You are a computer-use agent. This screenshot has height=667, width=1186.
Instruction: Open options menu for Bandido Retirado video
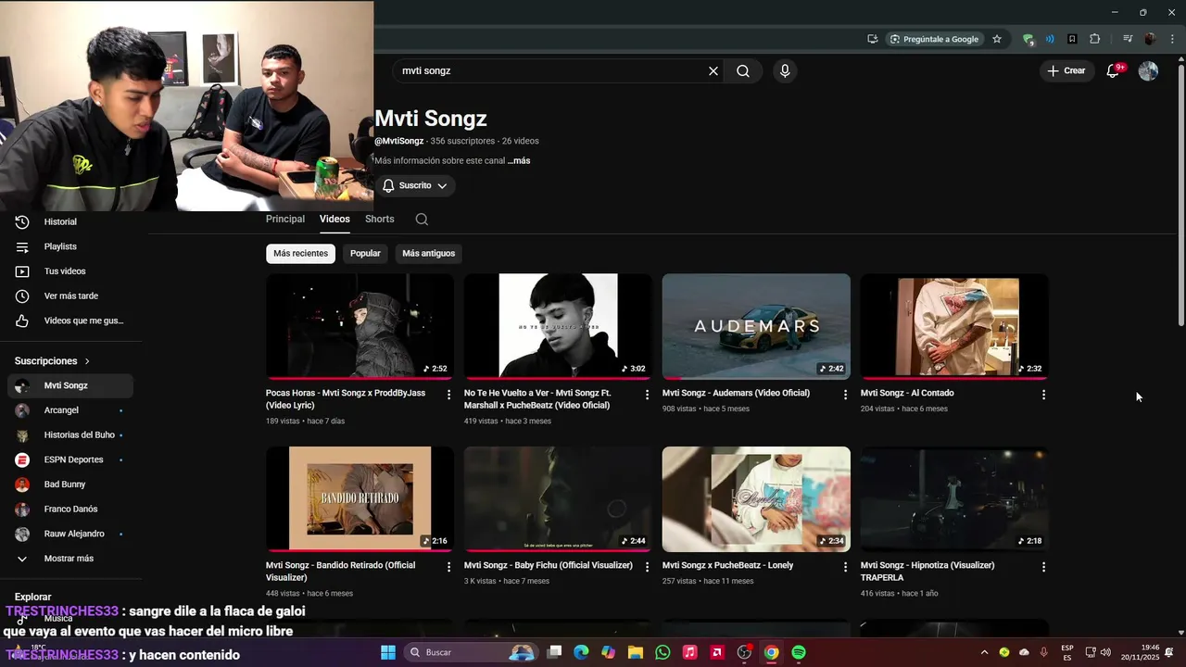449,567
